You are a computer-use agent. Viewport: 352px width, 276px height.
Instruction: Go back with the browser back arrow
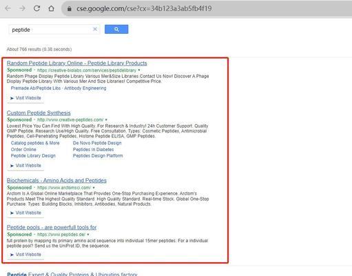(x=8, y=8)
